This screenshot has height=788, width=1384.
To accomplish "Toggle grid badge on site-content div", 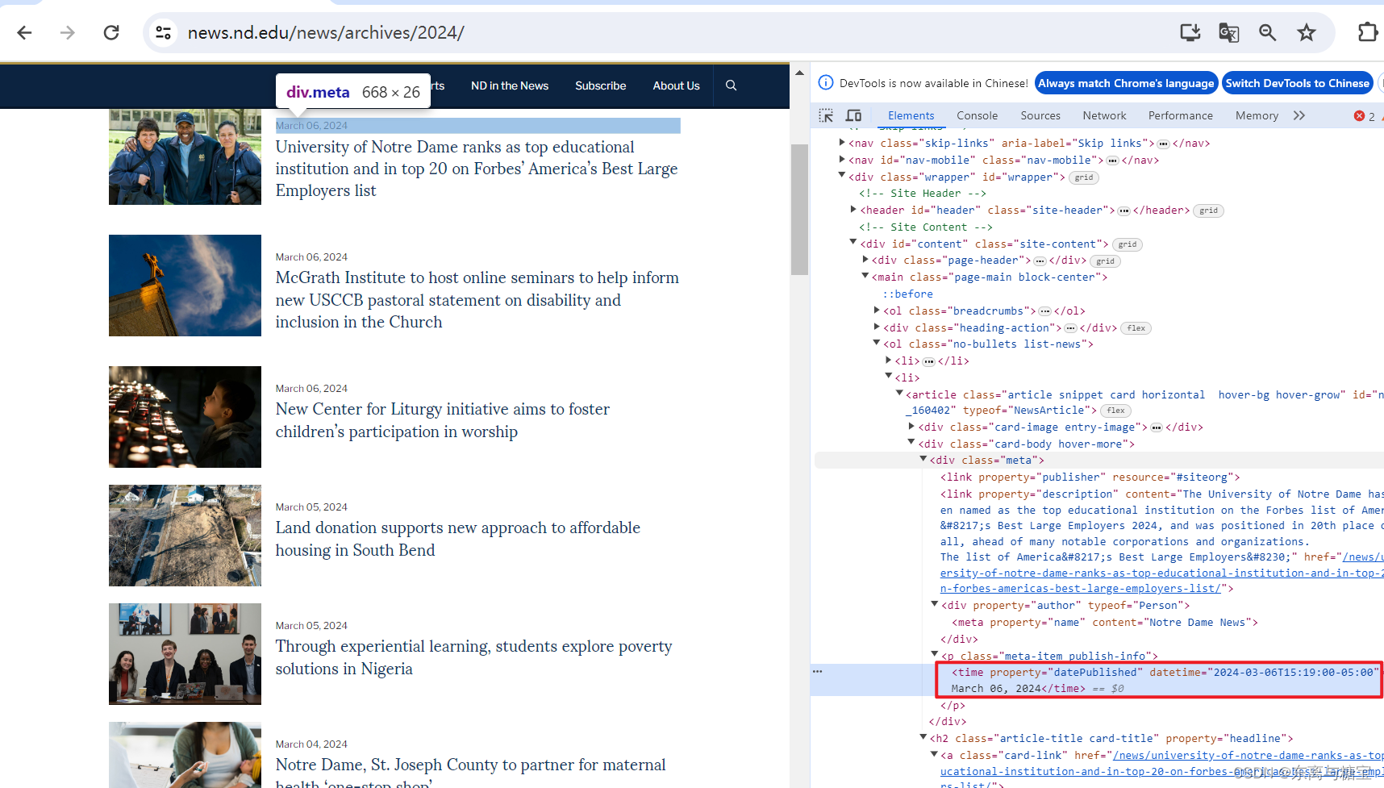I will click(x=1128, y=244).
